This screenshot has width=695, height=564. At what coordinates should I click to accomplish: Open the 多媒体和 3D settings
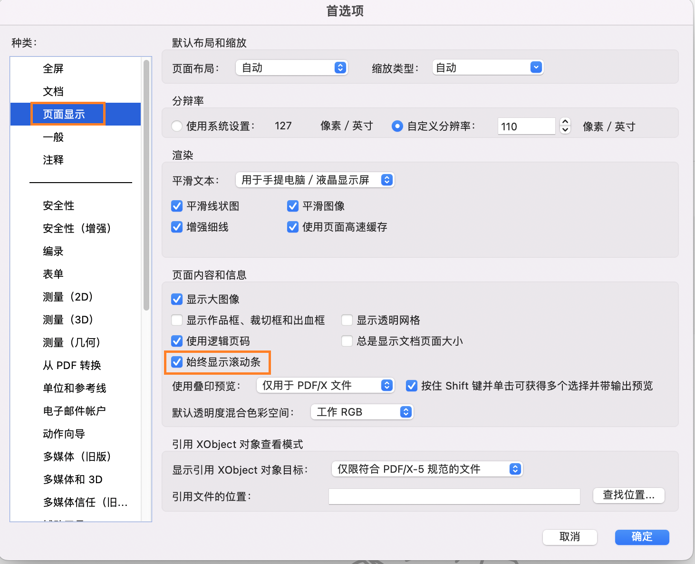click(72, 479)
